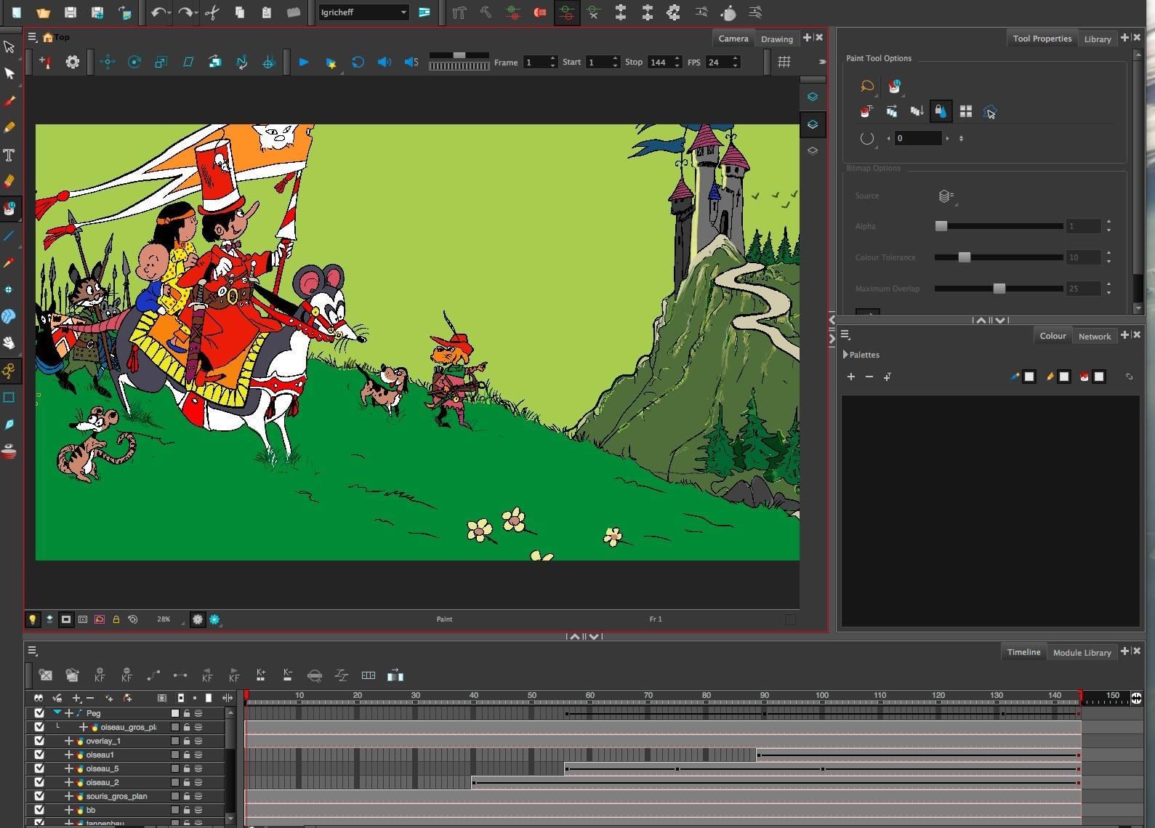
Task: Select the Rectangle tool
Action: click(x=9, y=398)
